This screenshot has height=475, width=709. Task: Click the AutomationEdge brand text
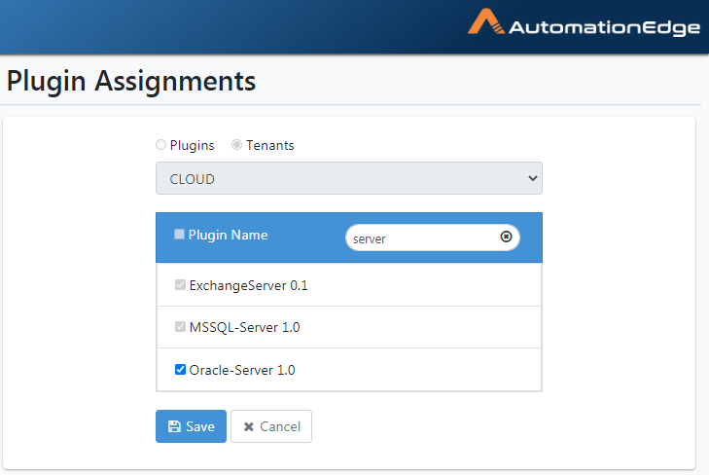(605, 27)
